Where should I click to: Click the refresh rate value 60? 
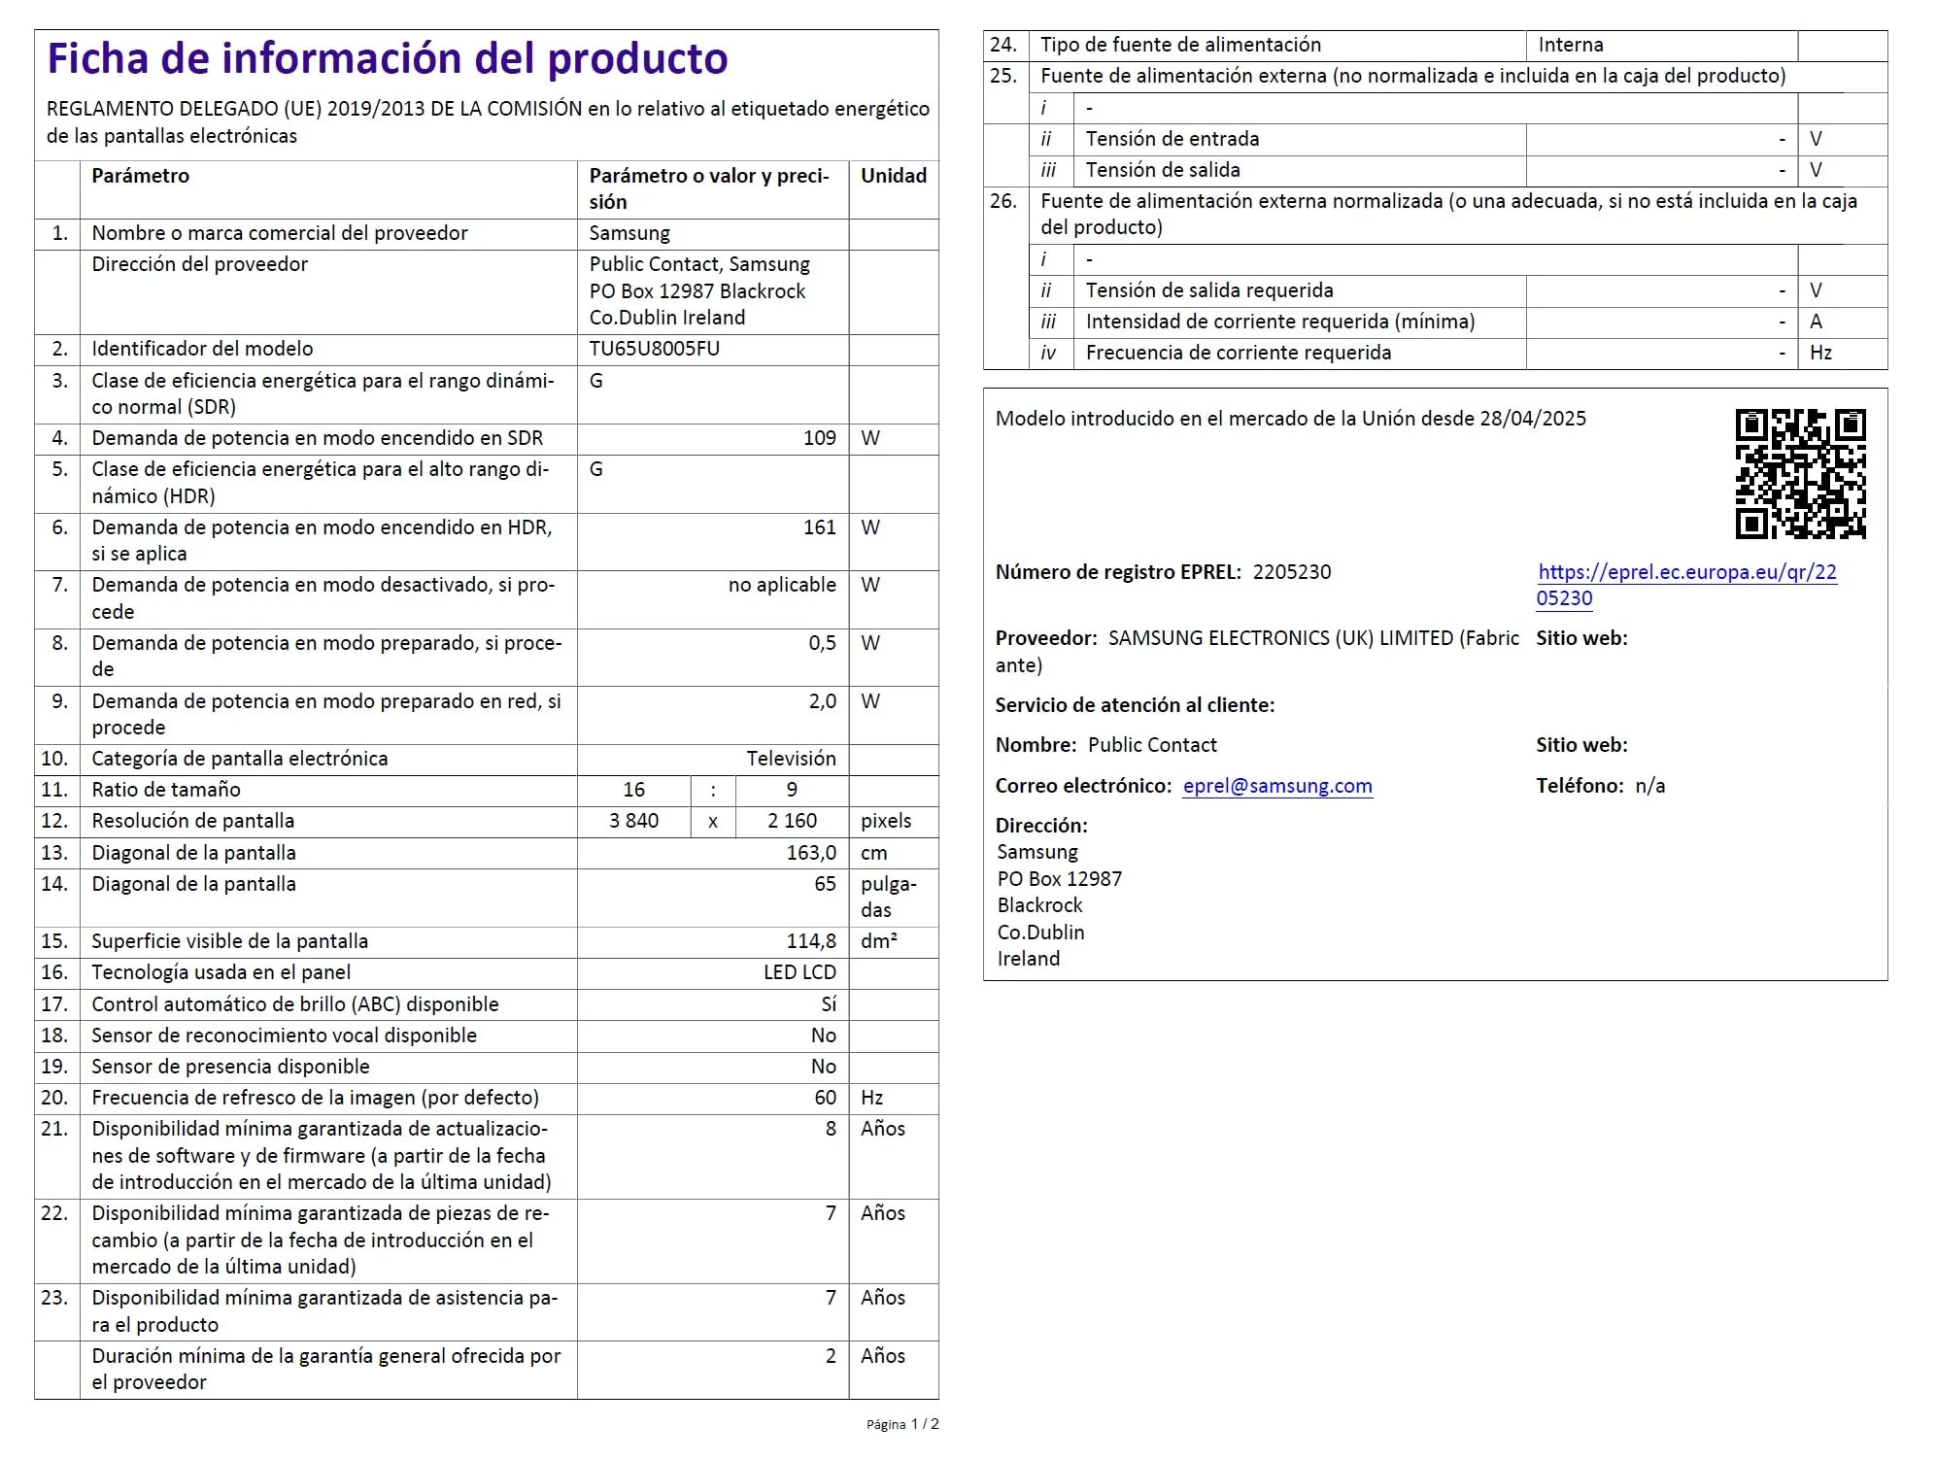pos(825,1098)
